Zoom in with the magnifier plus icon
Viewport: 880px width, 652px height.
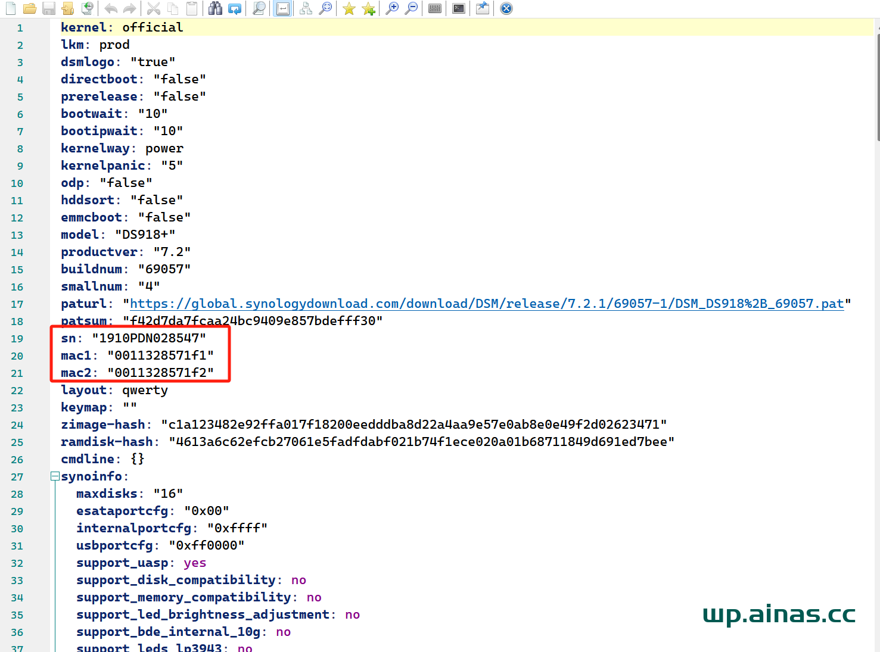pyautogui.click(x=392, y=8)
